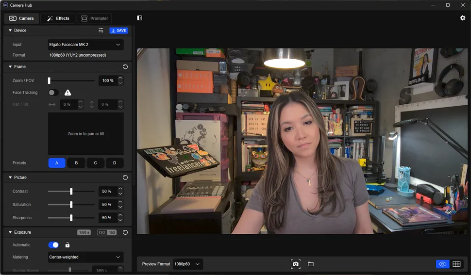Viewport: 471px width, 275px height.
Task: Click the exposure lock icon
Action: [67, 245]
